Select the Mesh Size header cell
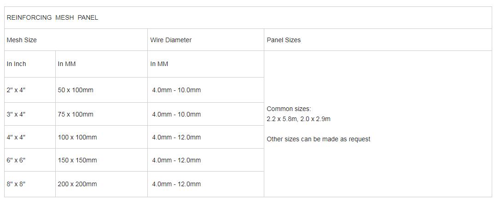 [x=76, y=40]
